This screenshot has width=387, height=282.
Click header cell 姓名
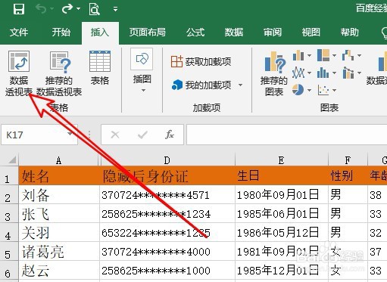59,176
